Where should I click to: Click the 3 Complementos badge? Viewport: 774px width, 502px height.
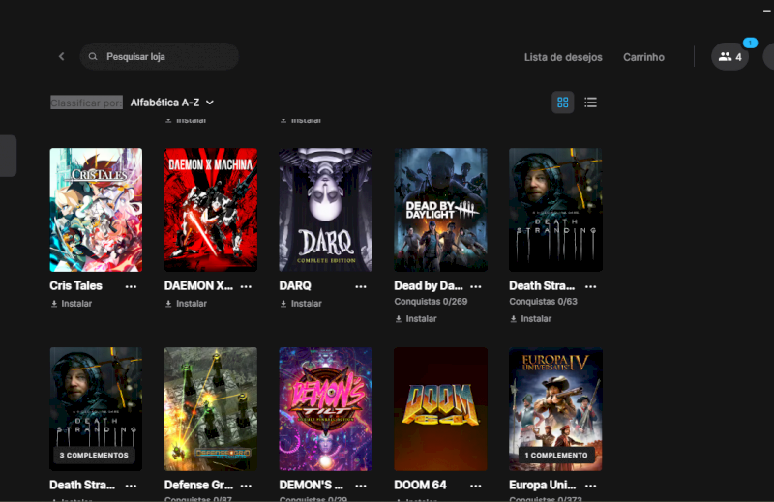coord(94,456)
